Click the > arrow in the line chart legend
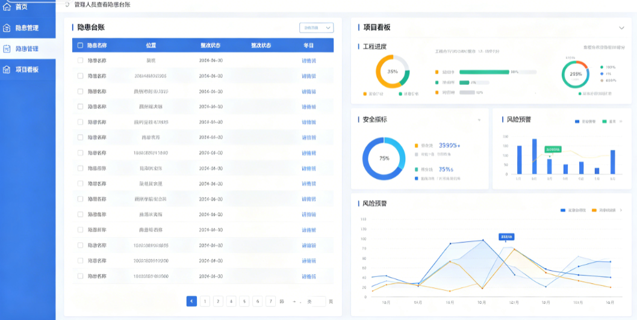Screen dimensions: 637x320 coord(620,210)
